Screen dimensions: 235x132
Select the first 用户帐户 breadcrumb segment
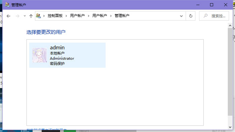(x=77, y=15)
